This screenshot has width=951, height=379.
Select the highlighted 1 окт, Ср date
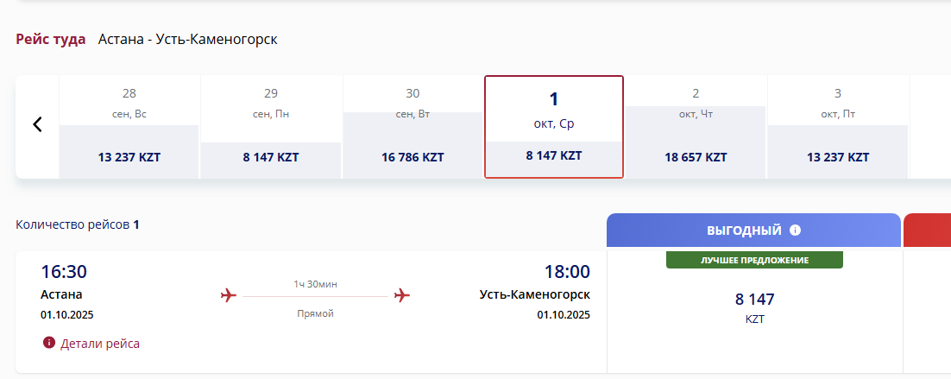click(554, 127)
